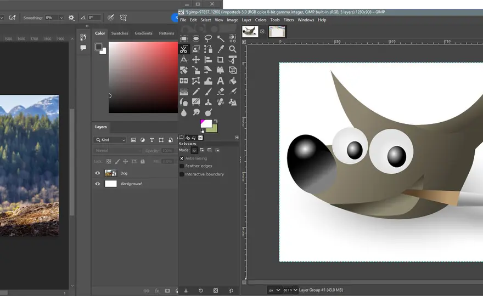Open GIMP's zoom percentage dropdown
Screen dimensions: 483x296
coord(295,290)
